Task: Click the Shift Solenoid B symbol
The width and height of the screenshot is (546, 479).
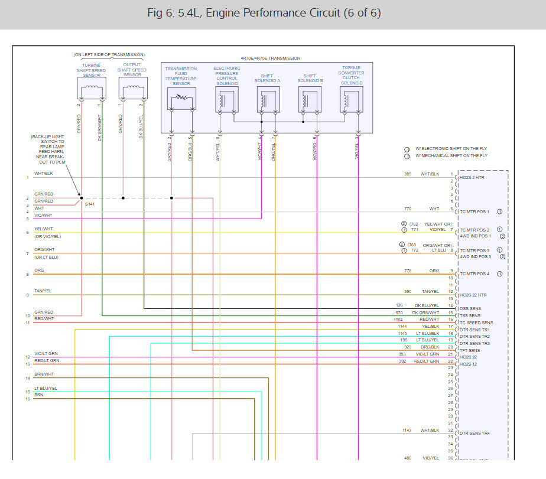Action: 310,100
